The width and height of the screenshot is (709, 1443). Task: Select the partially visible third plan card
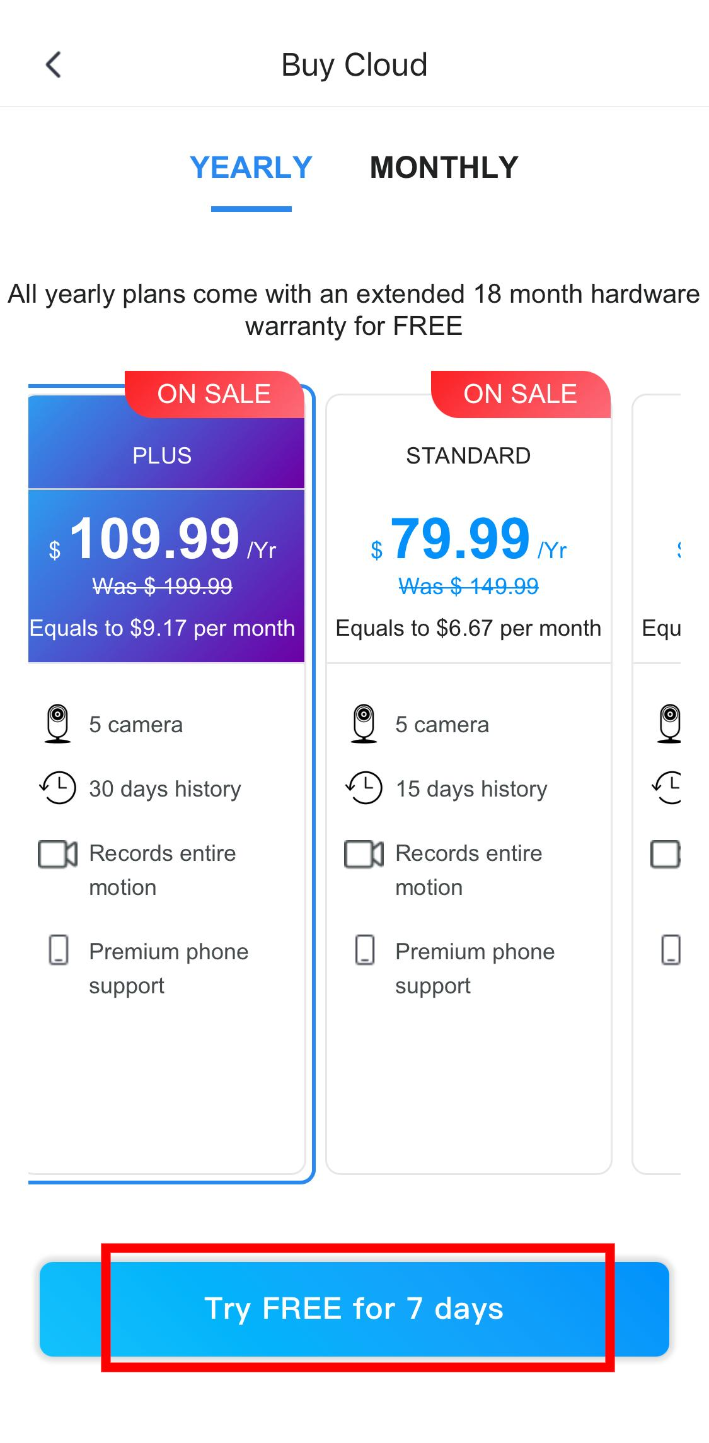pos(658,782)
